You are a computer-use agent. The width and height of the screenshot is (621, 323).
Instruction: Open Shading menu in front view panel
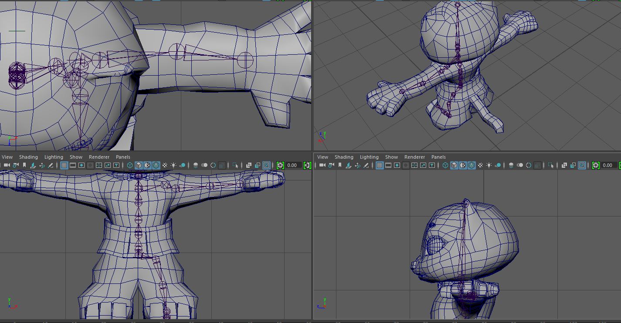(x=28, y=157)
